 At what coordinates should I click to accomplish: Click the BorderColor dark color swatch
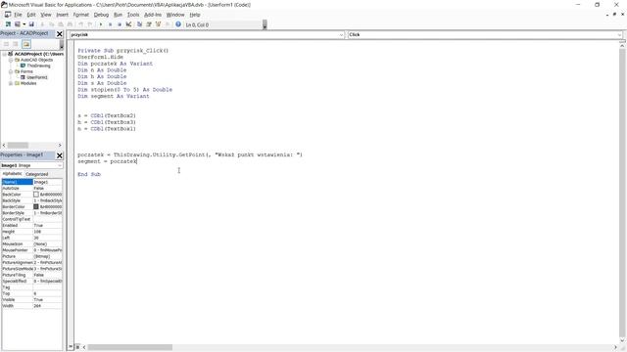click(x=36, y=206)
